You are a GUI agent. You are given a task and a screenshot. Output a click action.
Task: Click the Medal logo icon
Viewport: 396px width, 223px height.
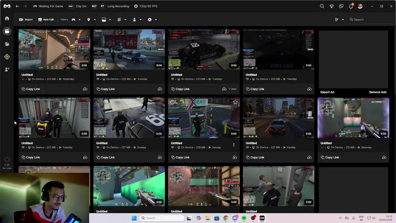pos(7,6)
